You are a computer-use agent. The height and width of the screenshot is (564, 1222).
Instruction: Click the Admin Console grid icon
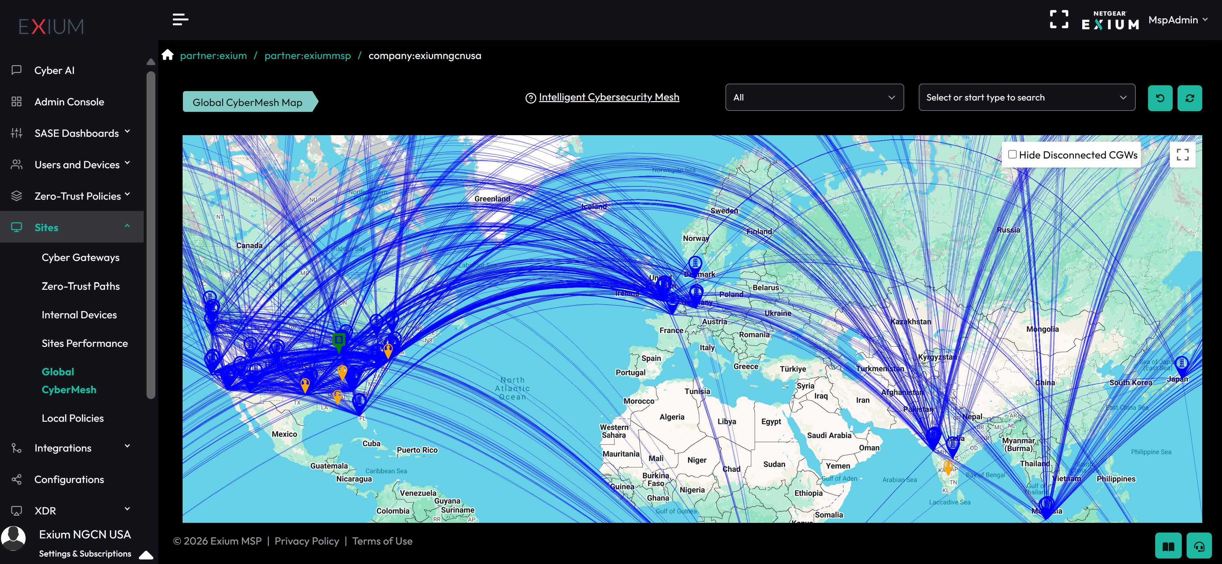tap(17, 101)
